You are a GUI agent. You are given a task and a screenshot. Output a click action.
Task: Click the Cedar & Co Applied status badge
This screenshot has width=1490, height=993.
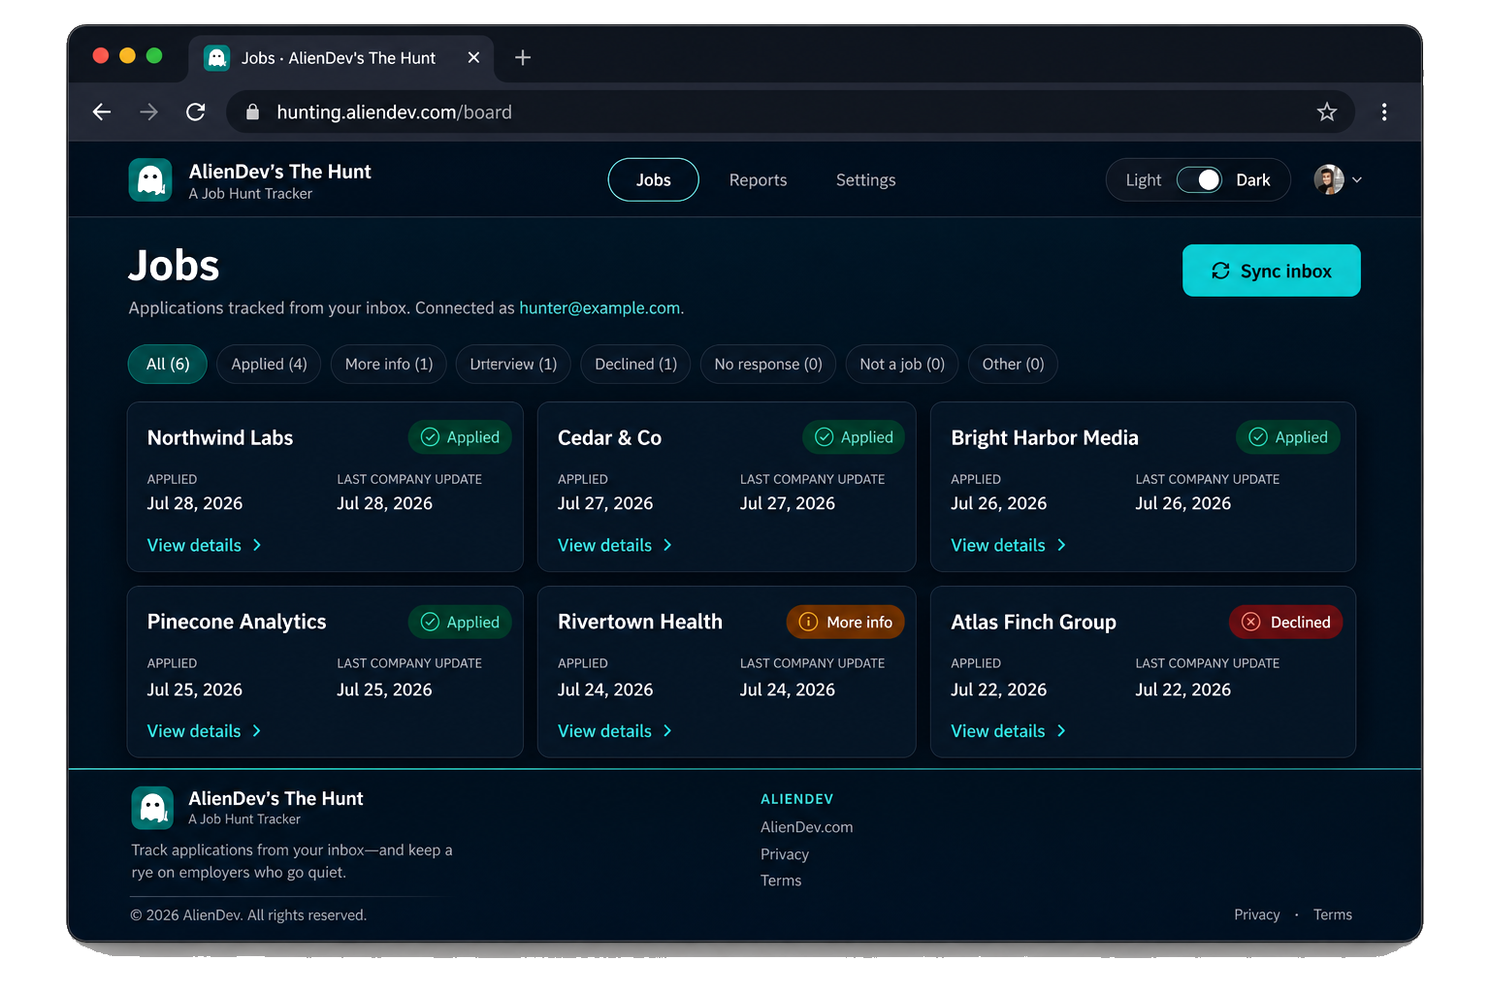854,437
